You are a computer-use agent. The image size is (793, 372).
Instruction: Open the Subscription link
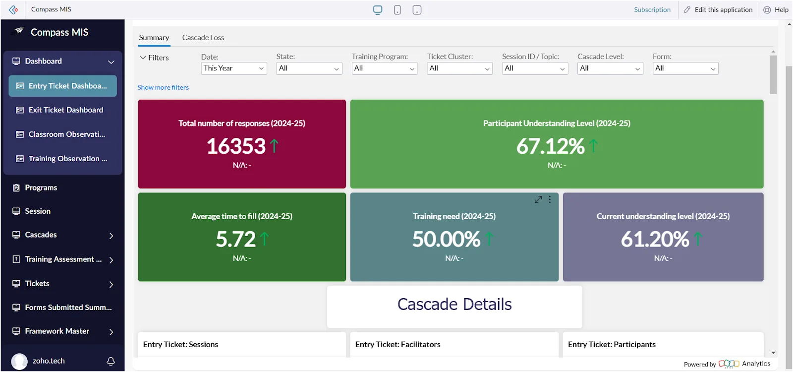point(652,9)
